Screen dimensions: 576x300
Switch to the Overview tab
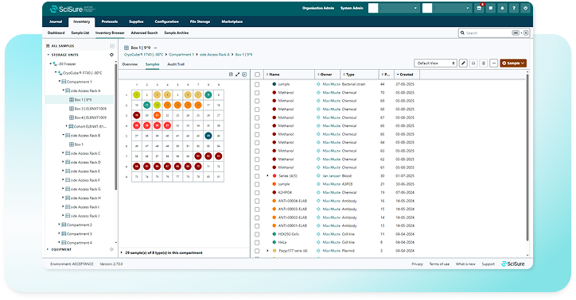click(130, 64)
